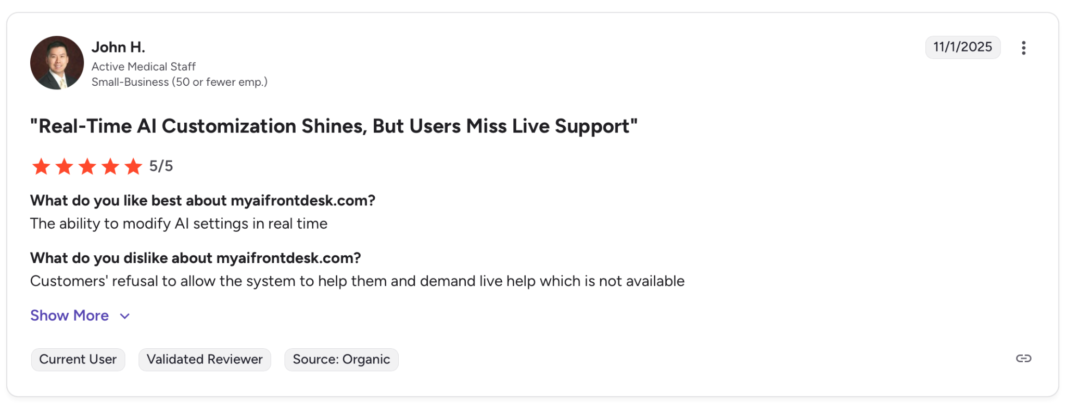
Task: Click the "What do you like best" heading
Action: pyautogui.click(x=202, y=201)
